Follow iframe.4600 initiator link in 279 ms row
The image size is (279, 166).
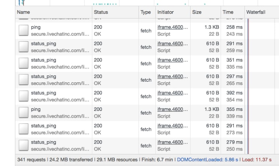tap(173, 142)
